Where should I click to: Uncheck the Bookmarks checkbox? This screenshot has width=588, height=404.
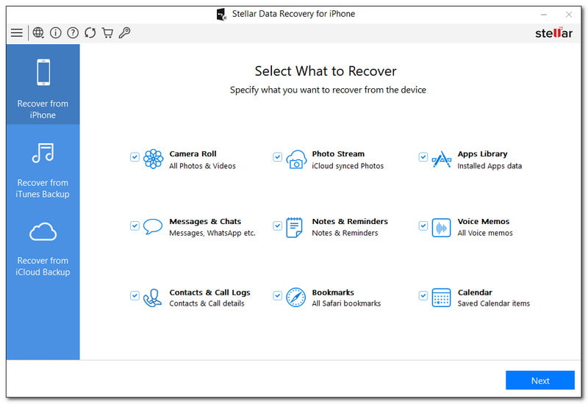click(278, 296)
